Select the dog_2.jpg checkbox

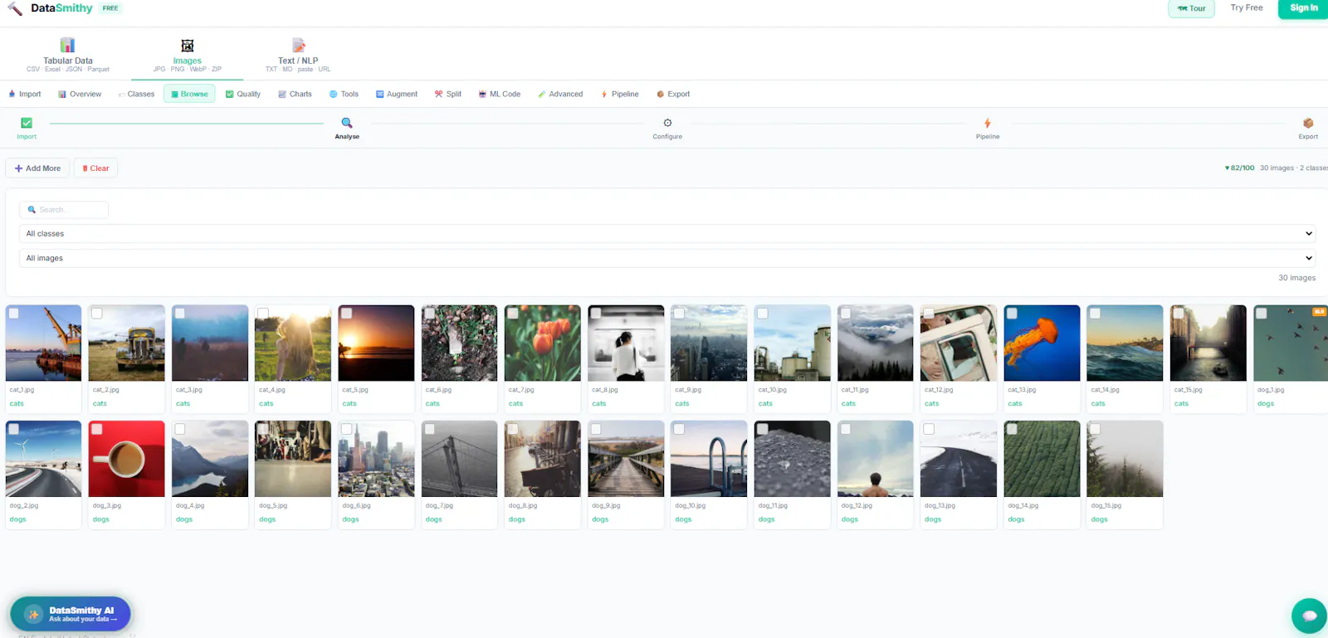(14, 430)
